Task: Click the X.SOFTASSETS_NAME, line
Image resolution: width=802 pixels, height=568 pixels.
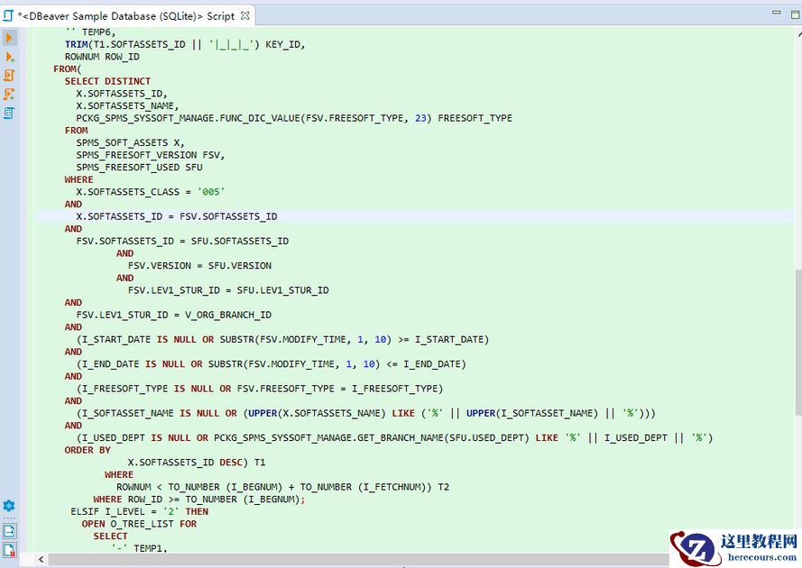Action: [x=127, y=105]
